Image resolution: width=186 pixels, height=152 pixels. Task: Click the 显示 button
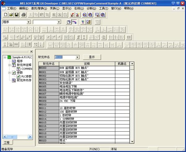point(92,57)
